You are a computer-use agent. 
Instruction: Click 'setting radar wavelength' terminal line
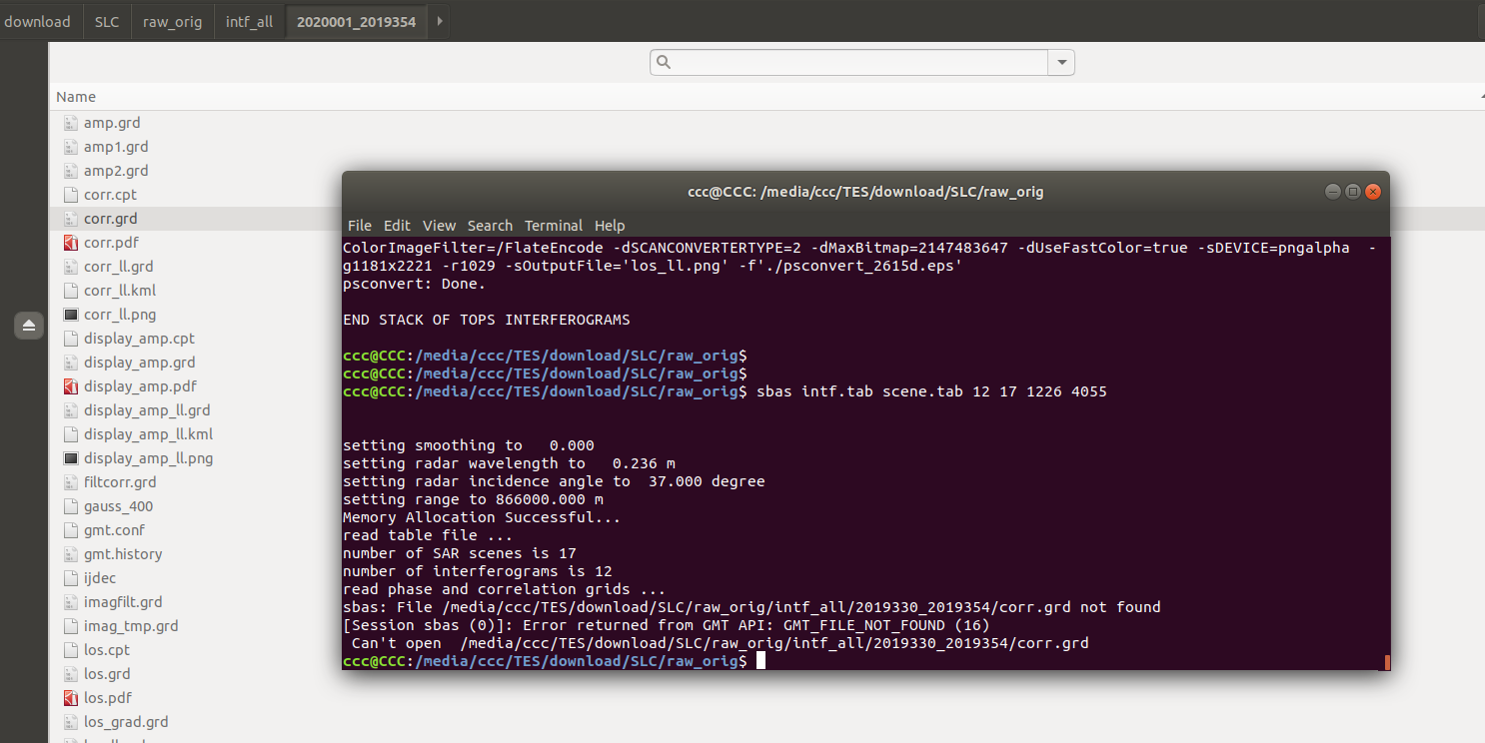pyautogui.click(x=509, y=463)
